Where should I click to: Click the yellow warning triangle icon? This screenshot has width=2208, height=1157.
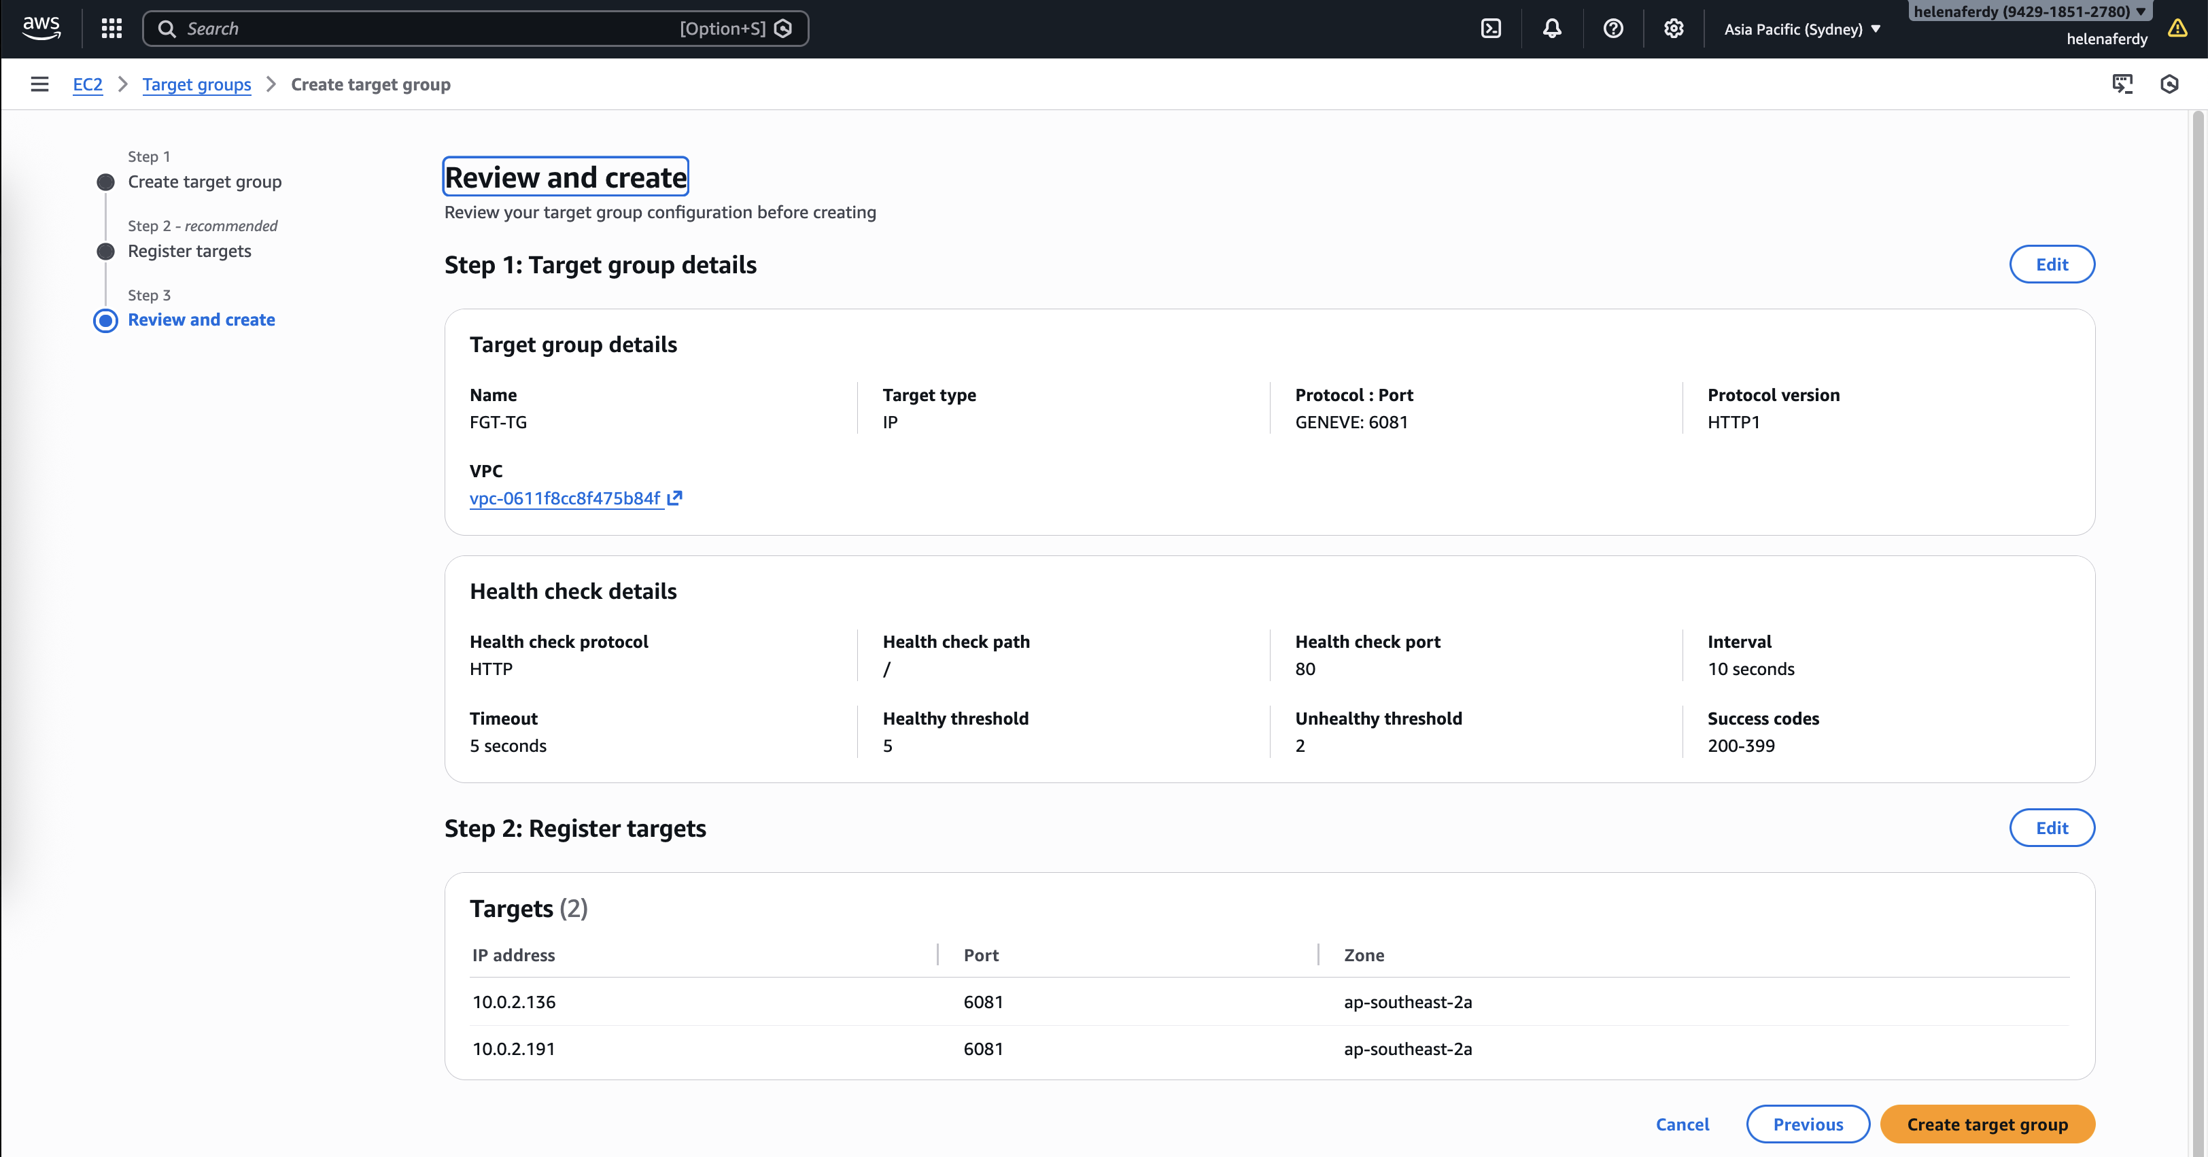(2177, 29)
